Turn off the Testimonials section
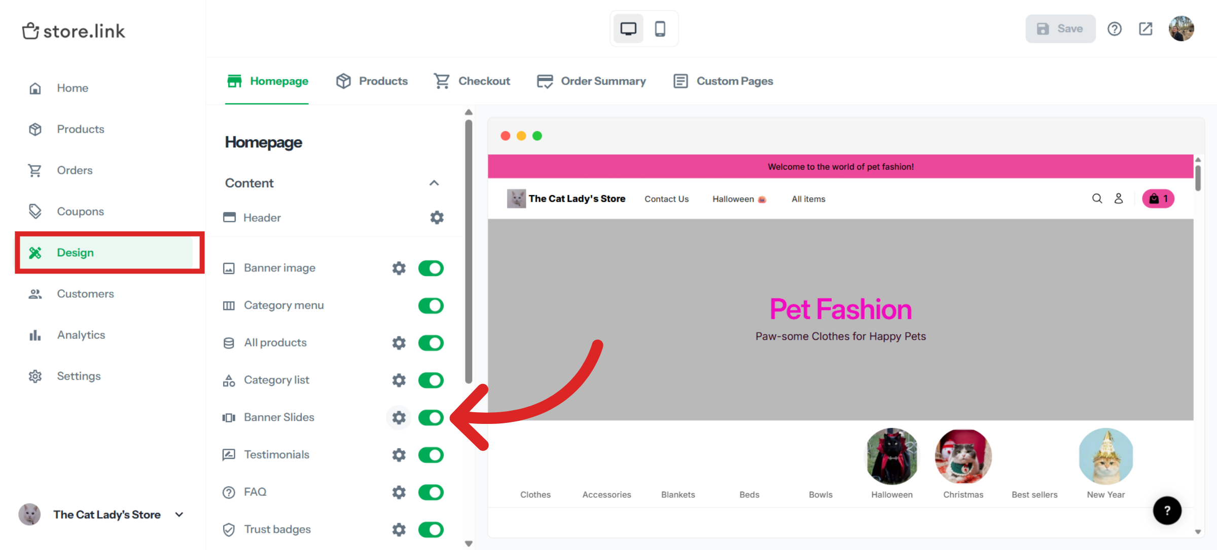1217x550 pixels. tap(431, 455)
